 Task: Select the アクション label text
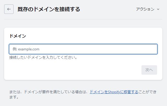pos(145,9)
